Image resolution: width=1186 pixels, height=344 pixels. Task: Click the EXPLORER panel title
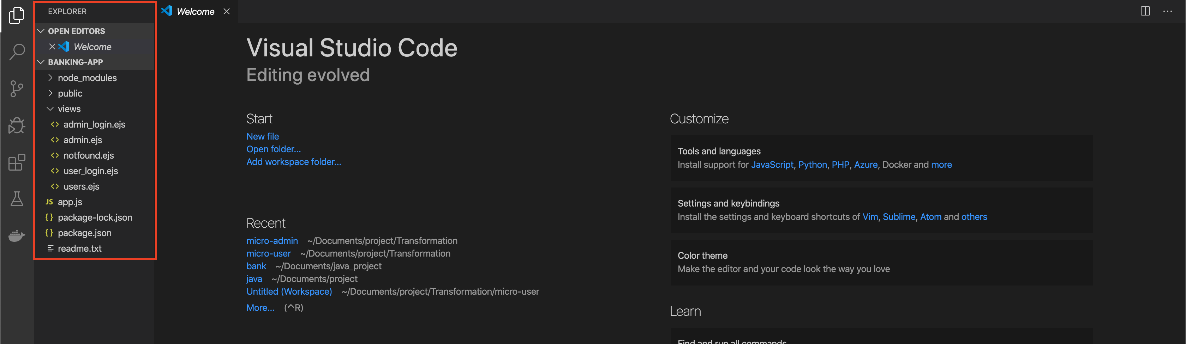pyautogui.click(x=67, y=12)
